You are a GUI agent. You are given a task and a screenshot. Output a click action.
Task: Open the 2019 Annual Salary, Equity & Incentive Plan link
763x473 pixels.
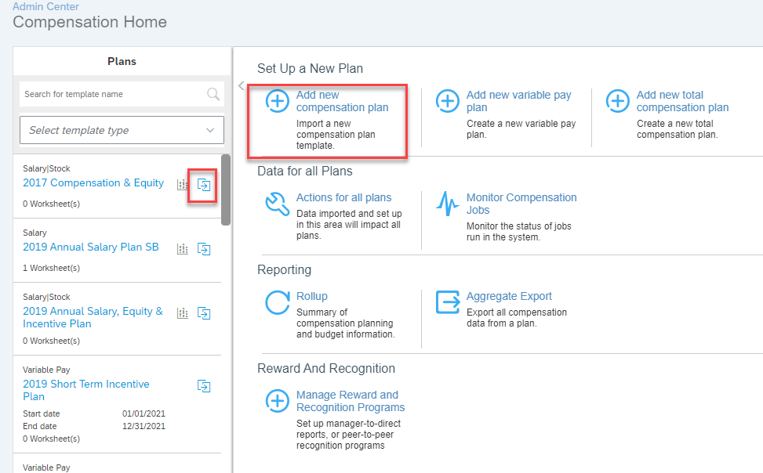tap(93, 317)
